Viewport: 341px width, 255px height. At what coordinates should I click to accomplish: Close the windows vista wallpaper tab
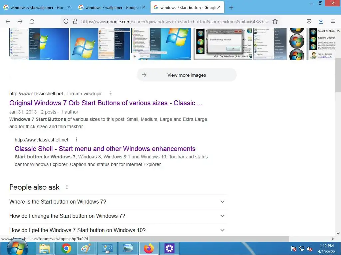click(69, 7)
